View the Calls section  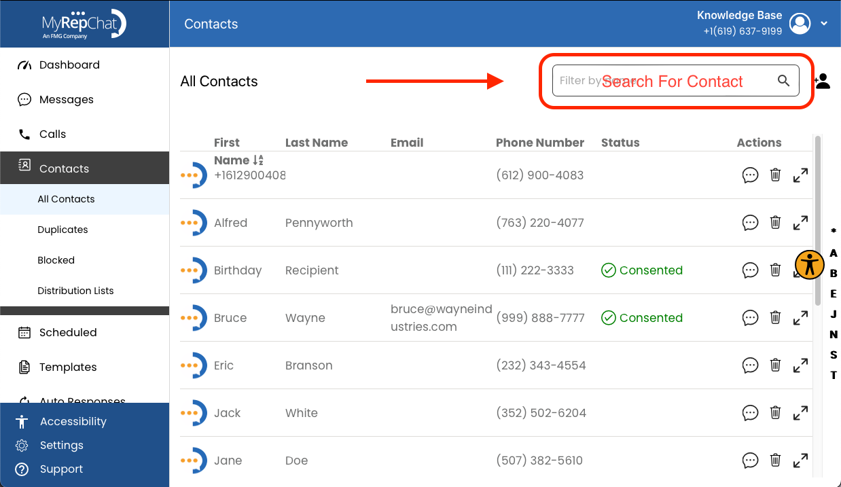coord(52,134)
